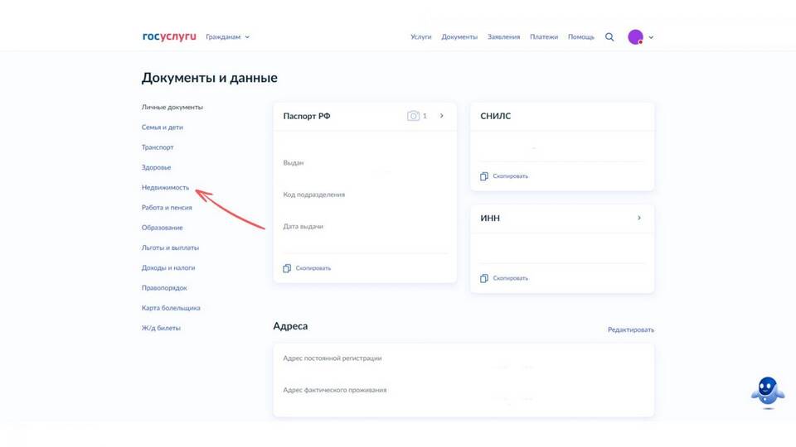
Task: Open Транспорт section in sidebar
Action: 158,147
